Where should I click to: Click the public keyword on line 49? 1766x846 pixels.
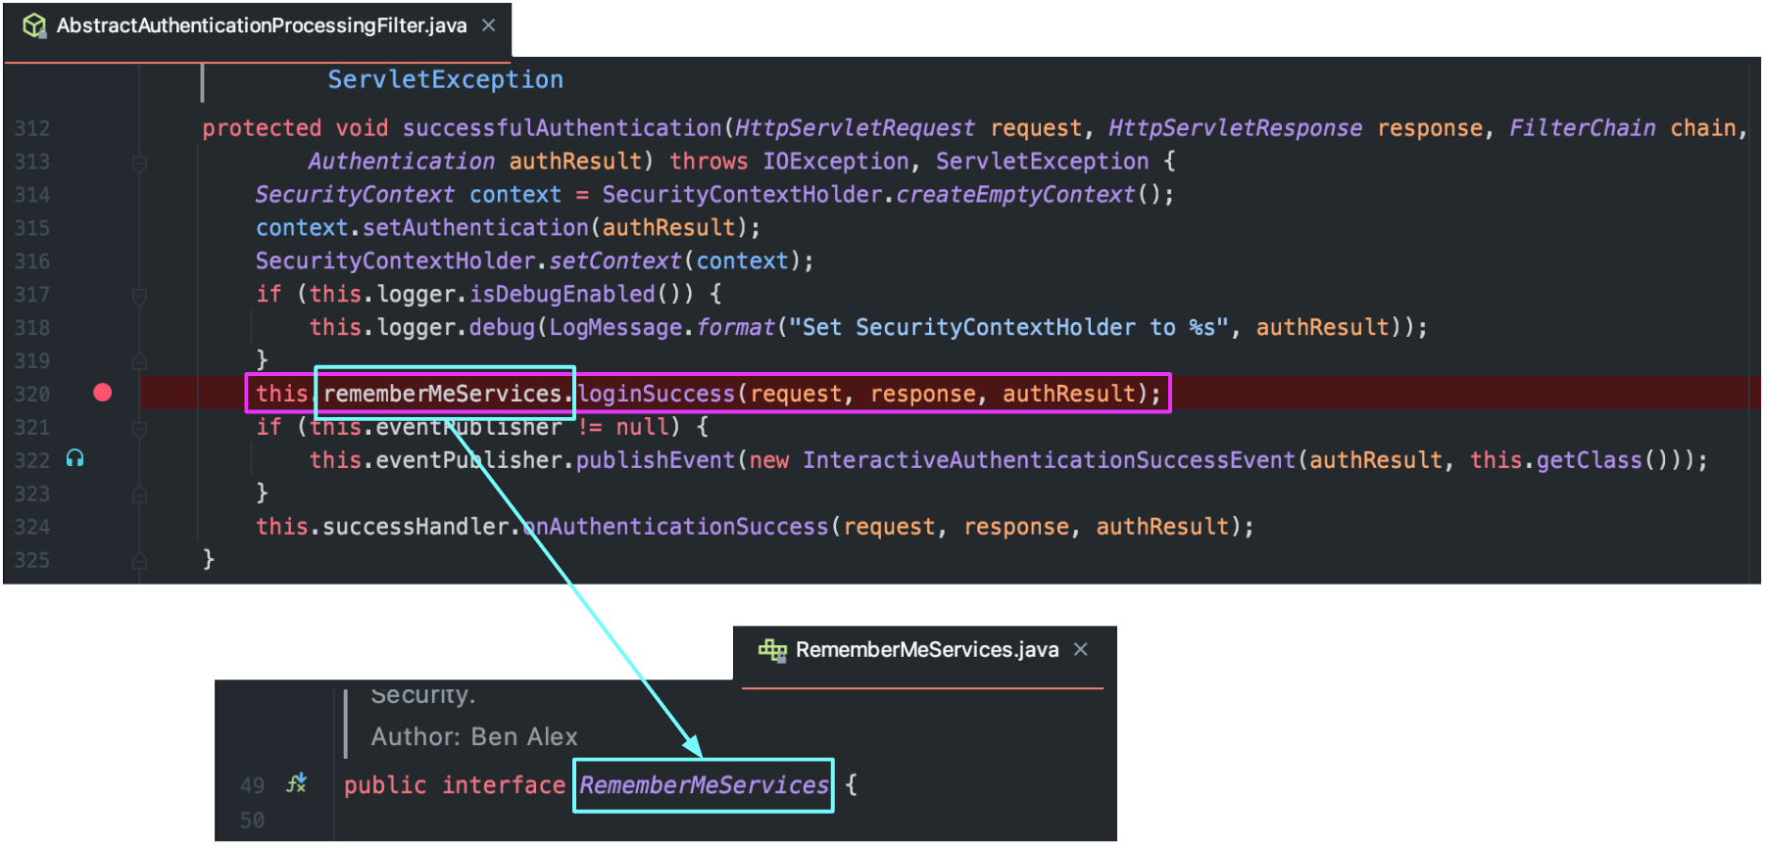pos(384,785)
